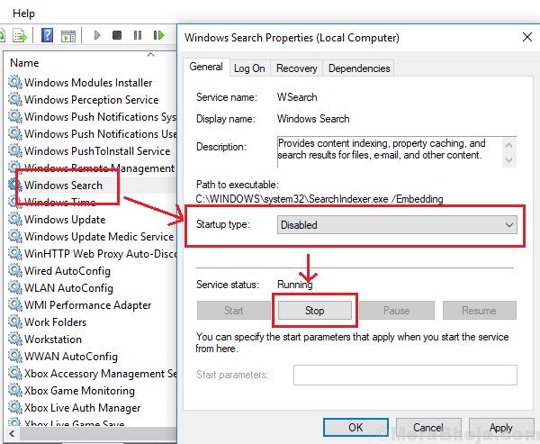Switch to the Log On tab

(x=249, y=68)
